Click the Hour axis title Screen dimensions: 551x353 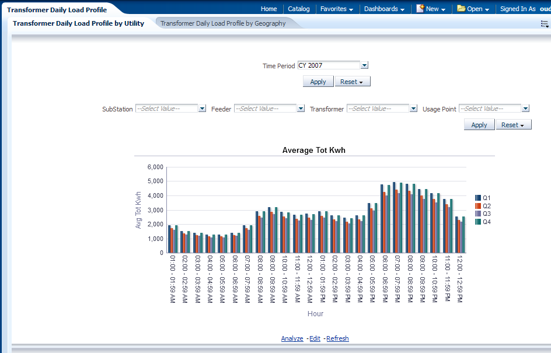tap(315, 314)
